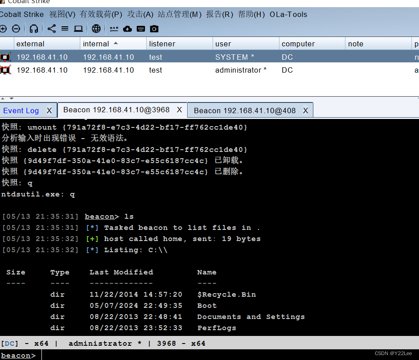Click the connect (plus) toolbar icon
This screenshot has height=360, width=419.
pyautogui.click(x=3, y=29)
